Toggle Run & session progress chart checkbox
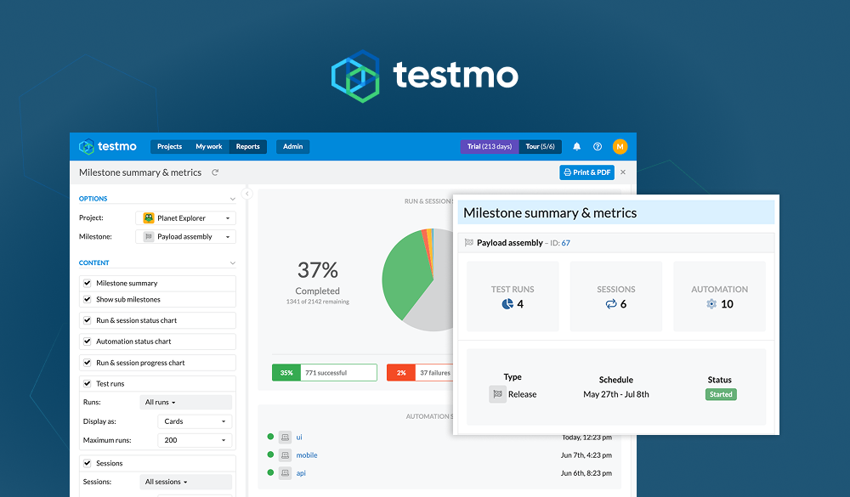The width and height of the screenshot is (850, 497). [88, 363]
